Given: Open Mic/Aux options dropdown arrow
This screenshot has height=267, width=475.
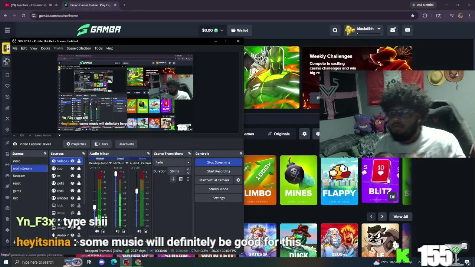Looking at the screenshot, I should point(127,163).
